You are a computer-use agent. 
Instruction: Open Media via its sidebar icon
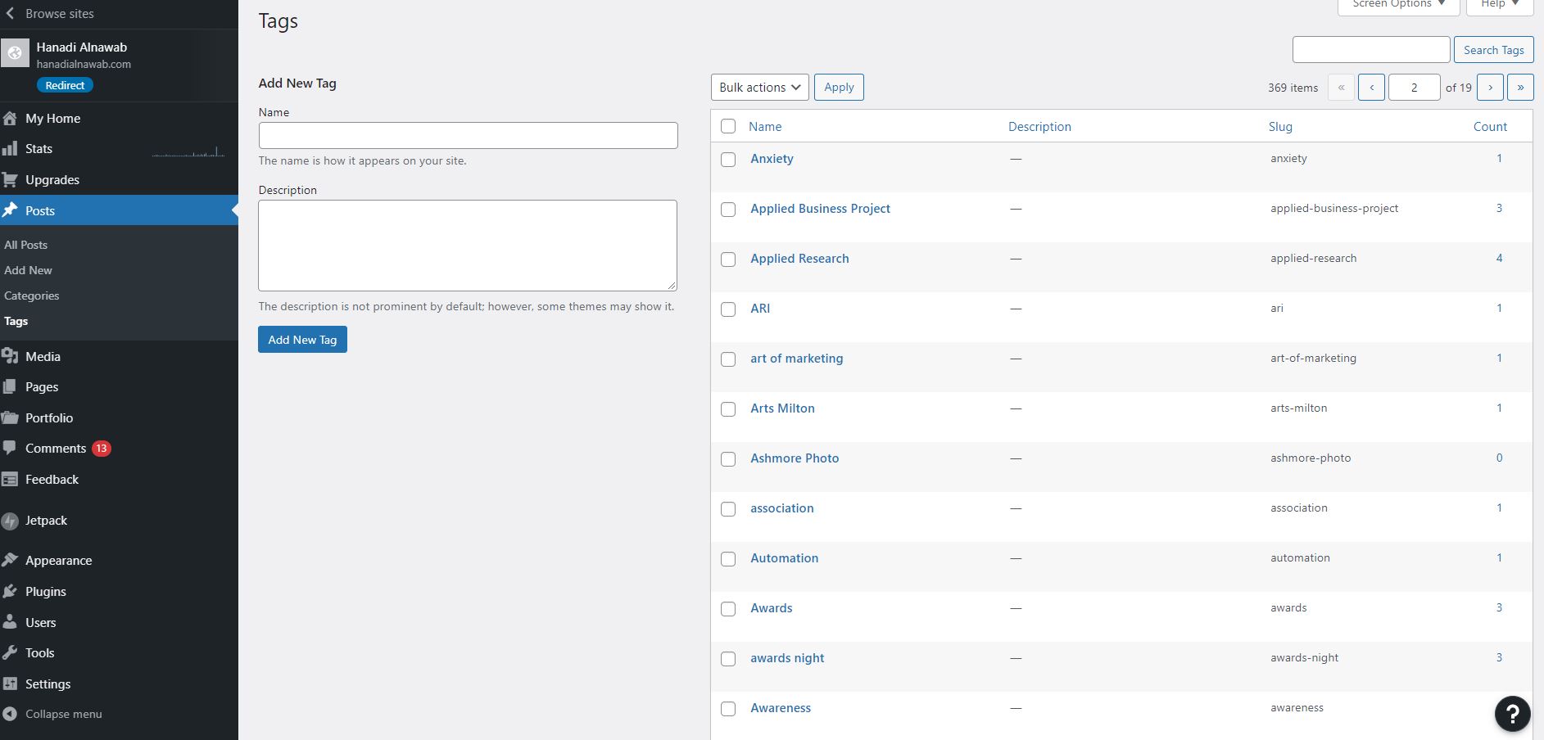coord(10,356)
